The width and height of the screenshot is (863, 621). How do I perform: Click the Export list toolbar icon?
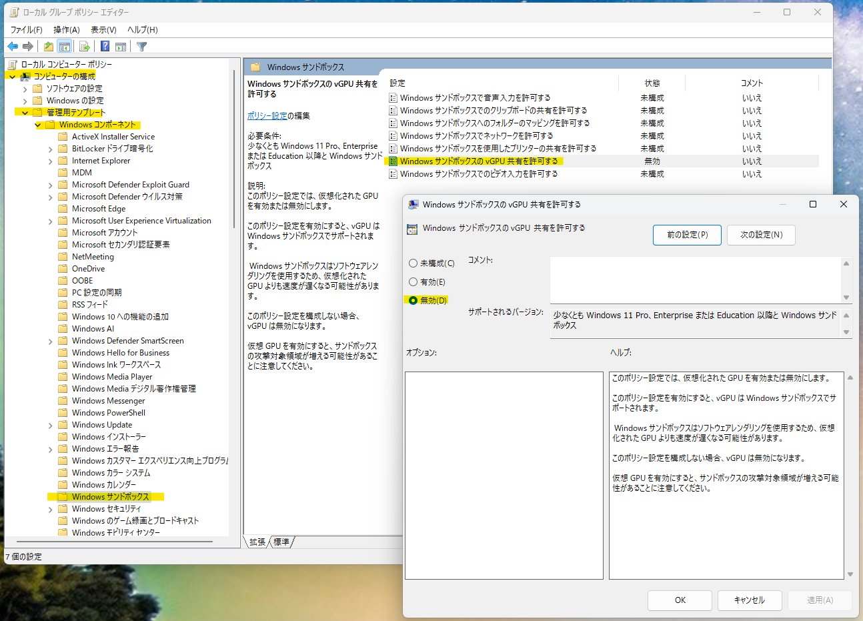pos(85,46)
